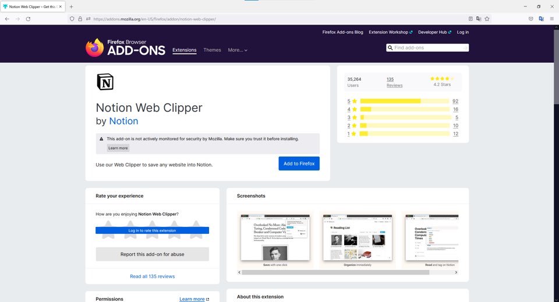
Task: Reload the page with the refresh icon
Action: tap(28, 19)
